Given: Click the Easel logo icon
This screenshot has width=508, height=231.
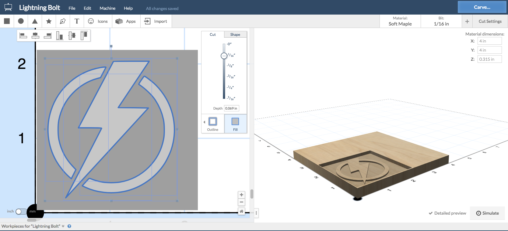Looking at the screenshot, I should click(x=8, y=7).
